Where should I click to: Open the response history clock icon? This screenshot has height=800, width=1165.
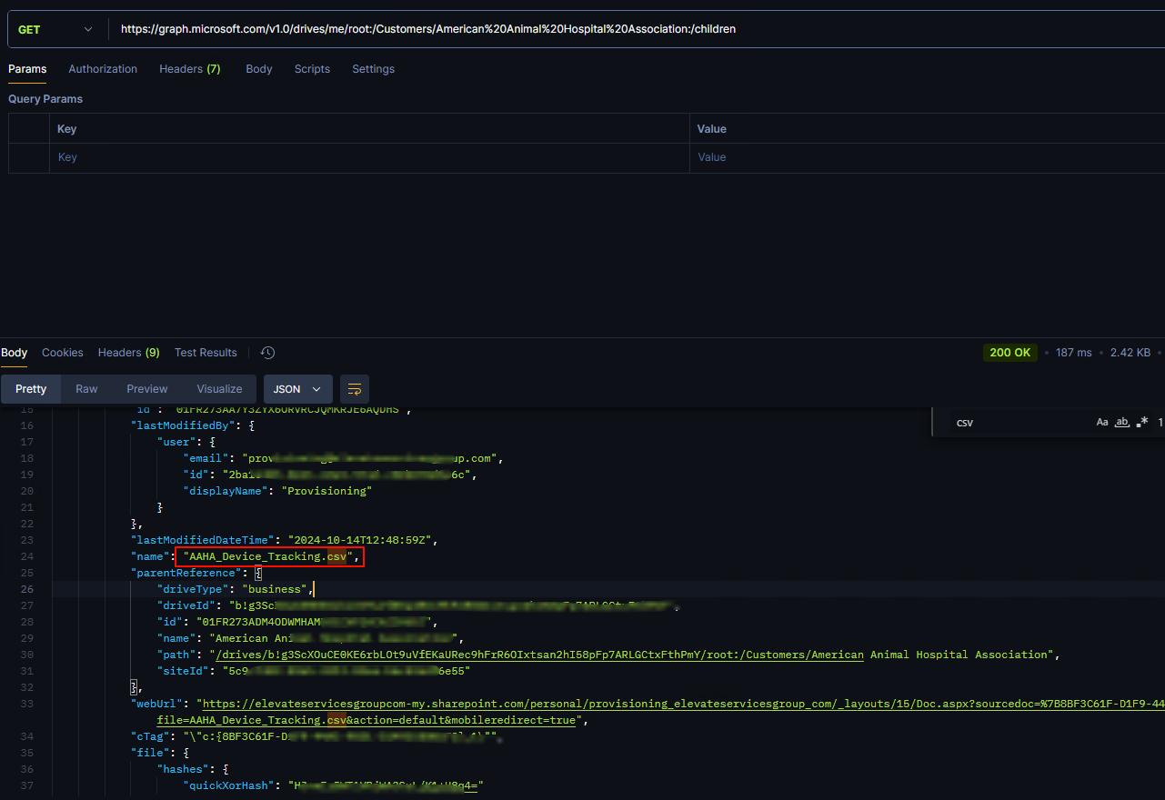click(267, 353)
